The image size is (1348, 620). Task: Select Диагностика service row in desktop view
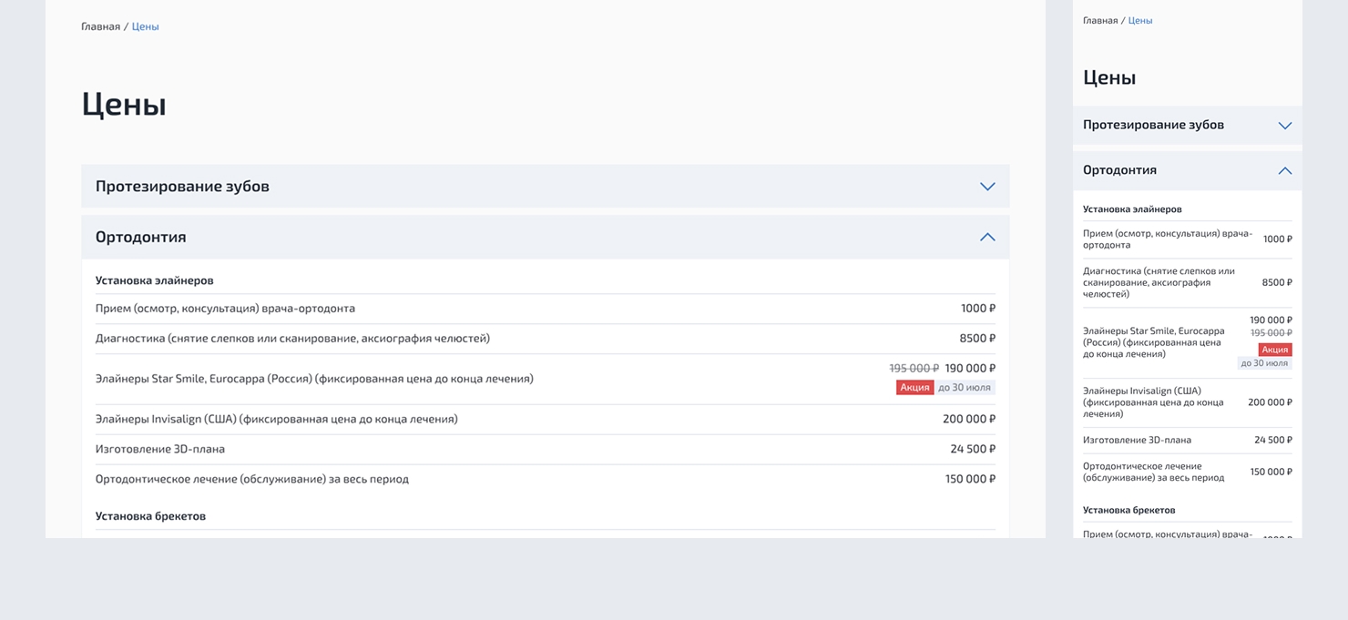[546, 339]
